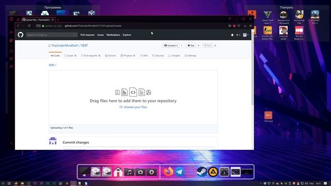Open GitHub notifications bell
This screenshot has width=331, height=186.
point(232,35)
